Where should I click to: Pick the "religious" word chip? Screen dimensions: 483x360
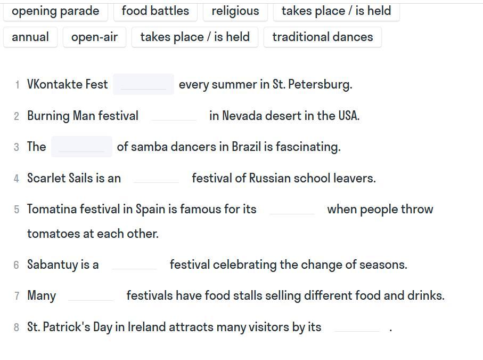click(235, 11)
